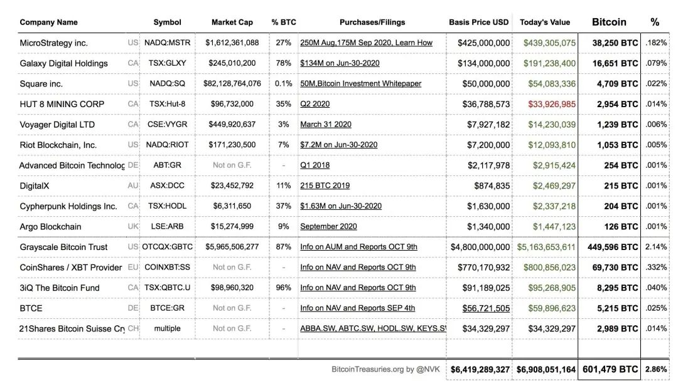
Task: Select the "Bitcoin" column header
Action: 609,22
